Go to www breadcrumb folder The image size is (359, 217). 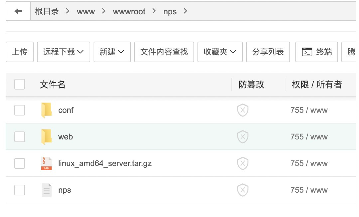[x=86, y=11]
